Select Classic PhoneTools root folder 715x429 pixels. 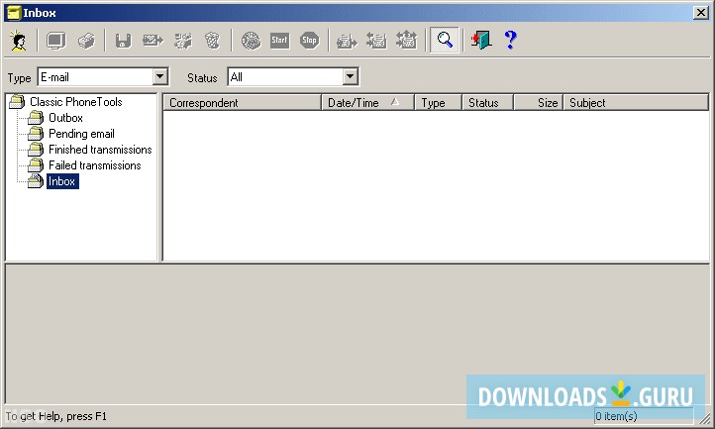(x=75, y=102)
